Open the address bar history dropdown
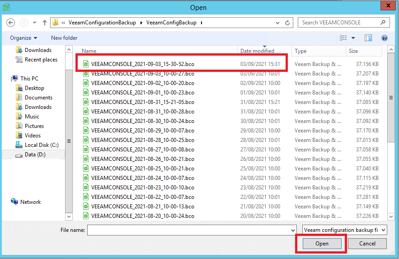Viewport: 399px width, 259px height. (277, 23)
